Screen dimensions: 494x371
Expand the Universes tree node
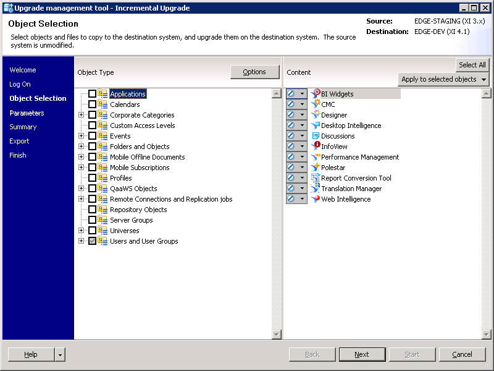(82, 230)
